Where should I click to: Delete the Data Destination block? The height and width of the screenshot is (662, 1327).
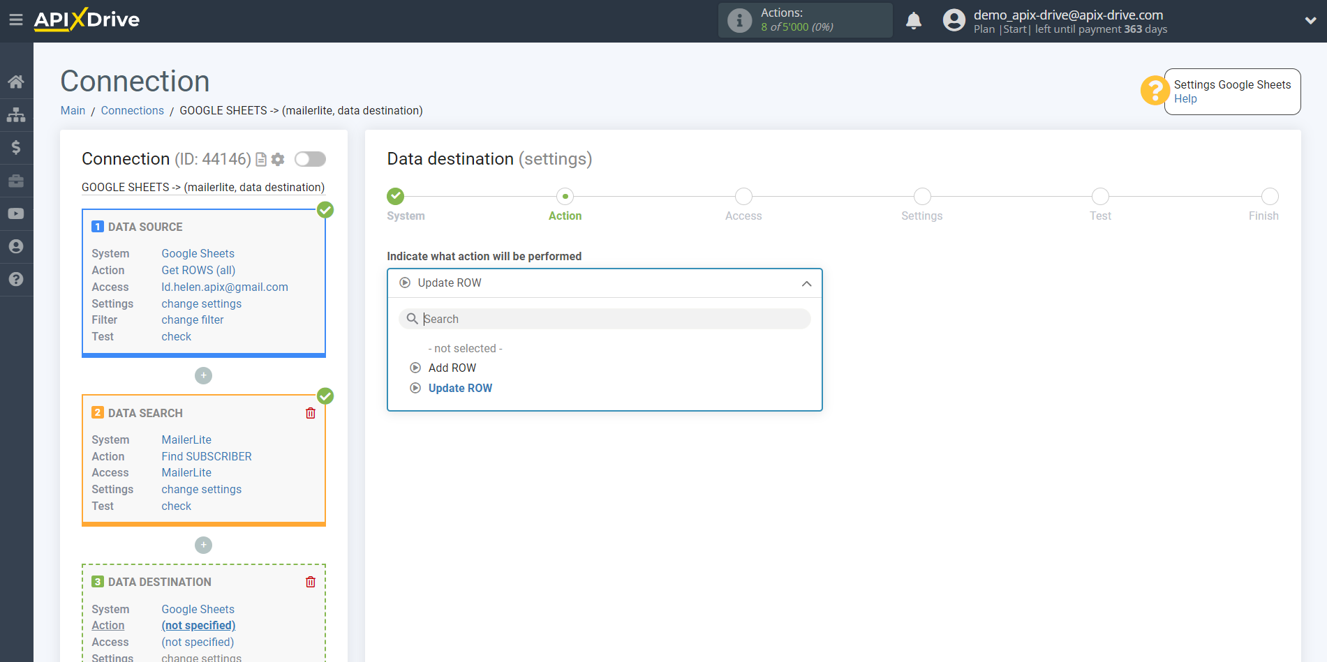click(x=311, y=582)
